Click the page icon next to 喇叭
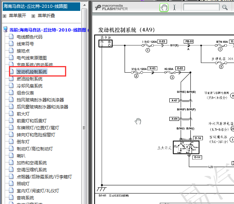 (11, 155)
